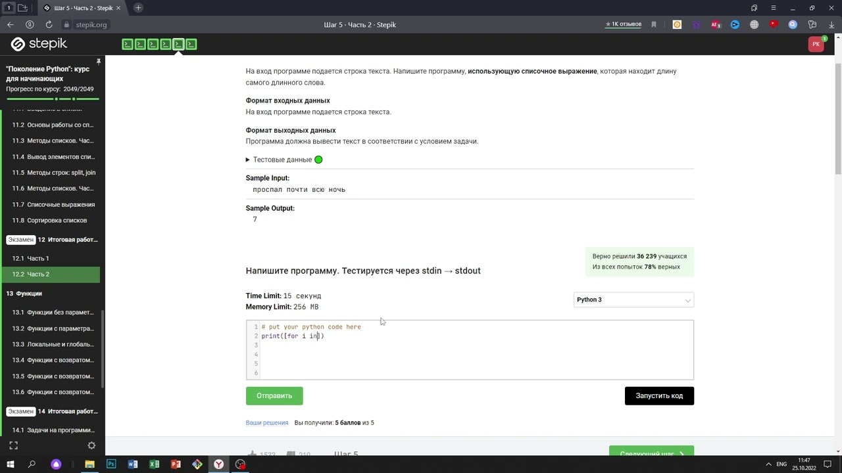The image size is (842, 473).
Task: Click the Следующий шаг button
Action: pyautogui.click(x=651, y=451)
